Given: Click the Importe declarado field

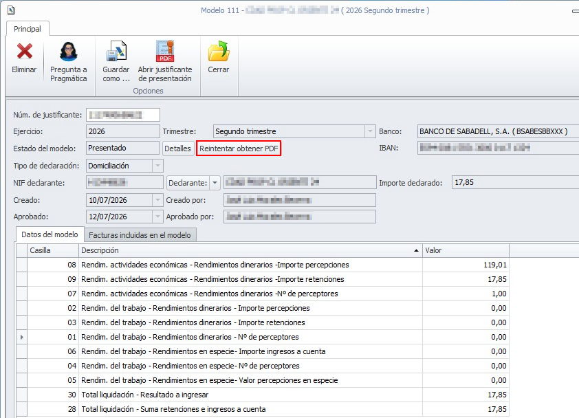Looking at the screenshot, I should (516, 182).
